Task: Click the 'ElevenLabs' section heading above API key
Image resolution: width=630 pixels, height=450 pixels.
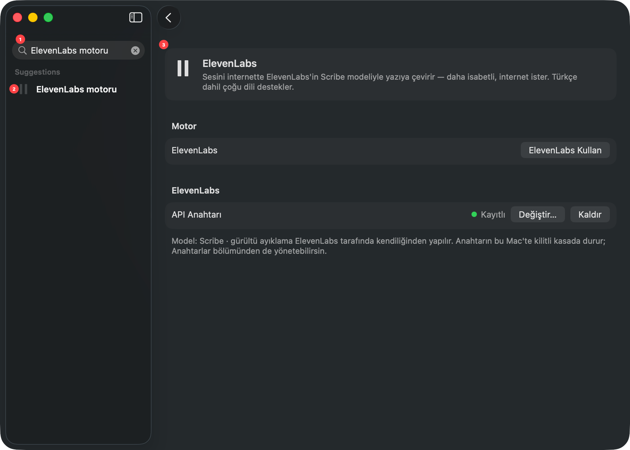Action: (x=195, y=191)
